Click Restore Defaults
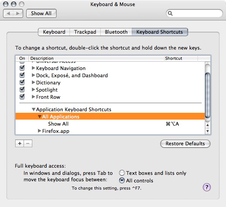The width and height of the screenshot is (226, 207). click(185, 143)
